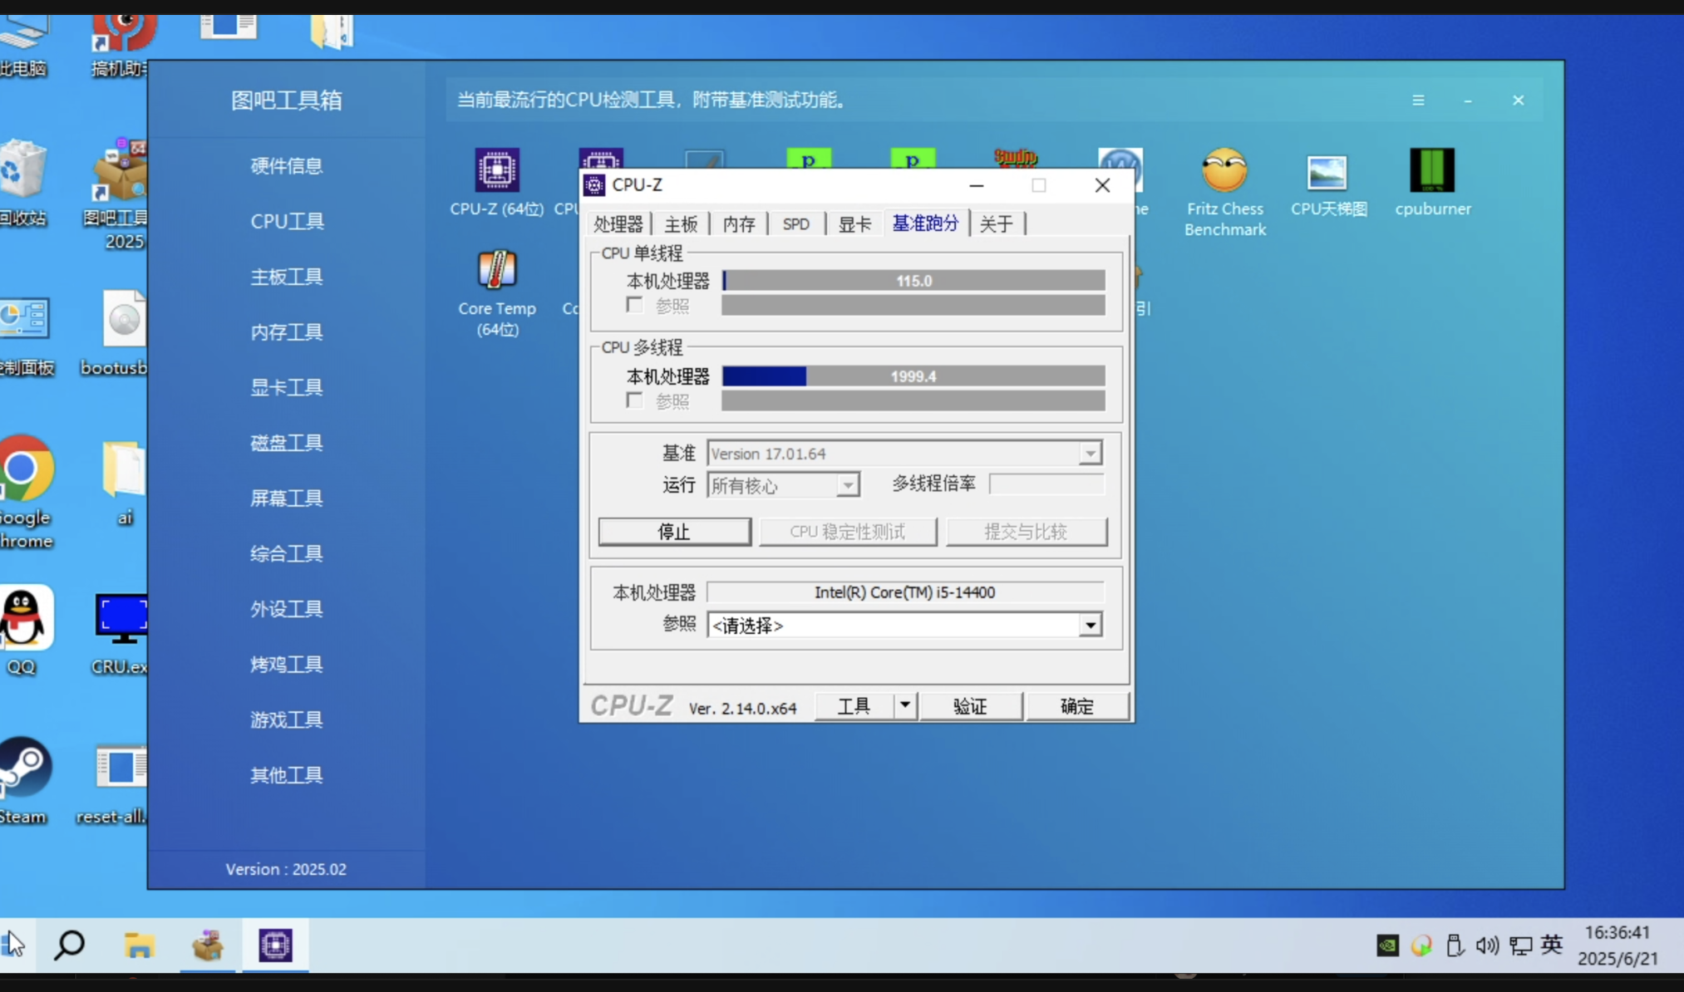This screenshot has width=1684, height=992.
Task: Click the multi-thread score progress bar
Action: pyautogui.click(x=913, y=376)
